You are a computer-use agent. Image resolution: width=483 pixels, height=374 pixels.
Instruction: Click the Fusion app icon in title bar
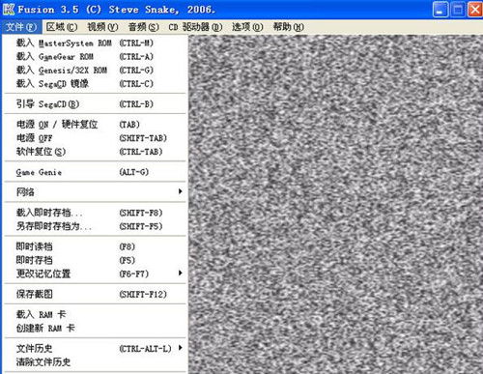9,10
